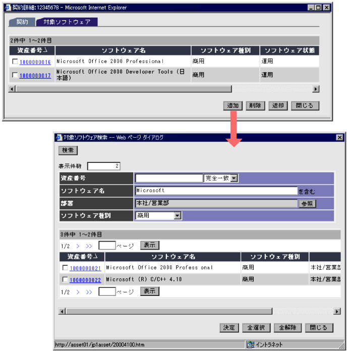Maximize the contract details IE window
Screen dimensions: 347x352
click(318, 8)
